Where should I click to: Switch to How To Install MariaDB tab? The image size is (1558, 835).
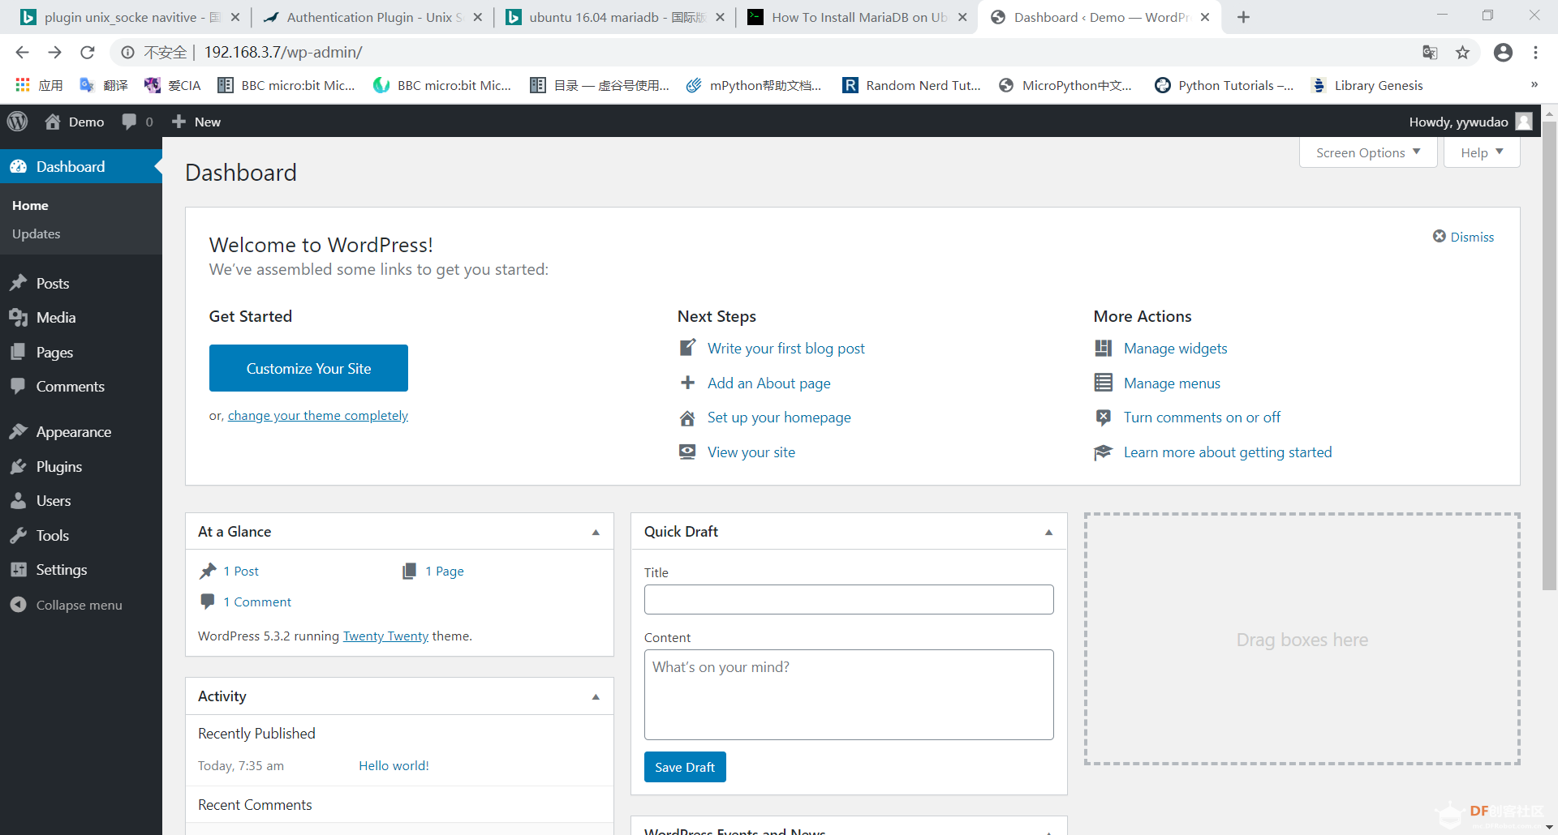click(857, 17)
